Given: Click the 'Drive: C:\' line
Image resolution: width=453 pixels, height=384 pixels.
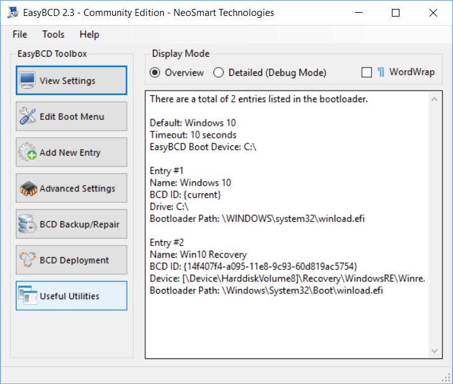Looking at the screenshot, I should [x=169, y=207].
